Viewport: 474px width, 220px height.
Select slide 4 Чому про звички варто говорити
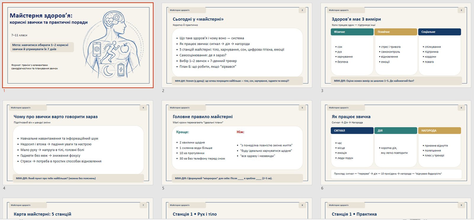tap(78, 143)
